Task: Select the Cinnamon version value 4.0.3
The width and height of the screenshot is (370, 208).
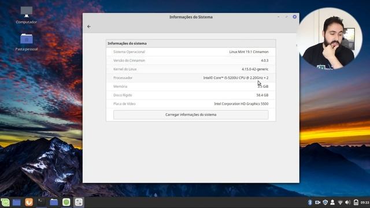Action: 265,60
